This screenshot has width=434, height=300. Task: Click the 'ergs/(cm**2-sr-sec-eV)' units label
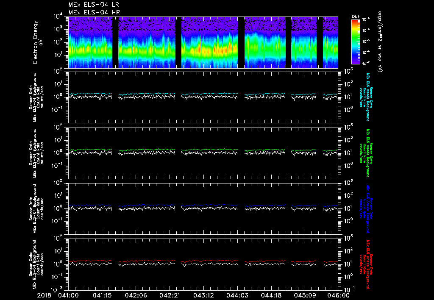(380, 42)
